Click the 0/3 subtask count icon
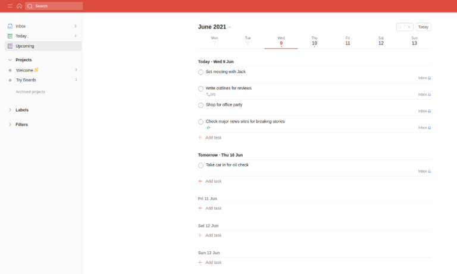 [211, 95]
